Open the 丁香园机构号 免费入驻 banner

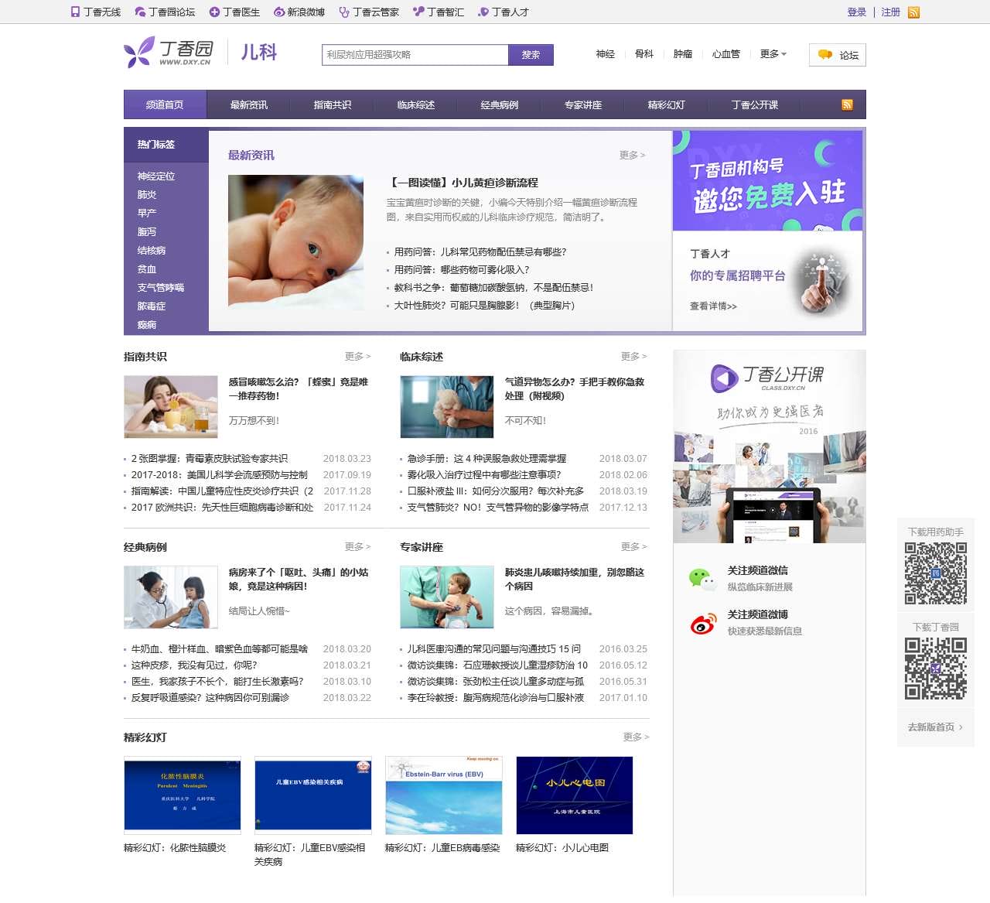[767, 180]
